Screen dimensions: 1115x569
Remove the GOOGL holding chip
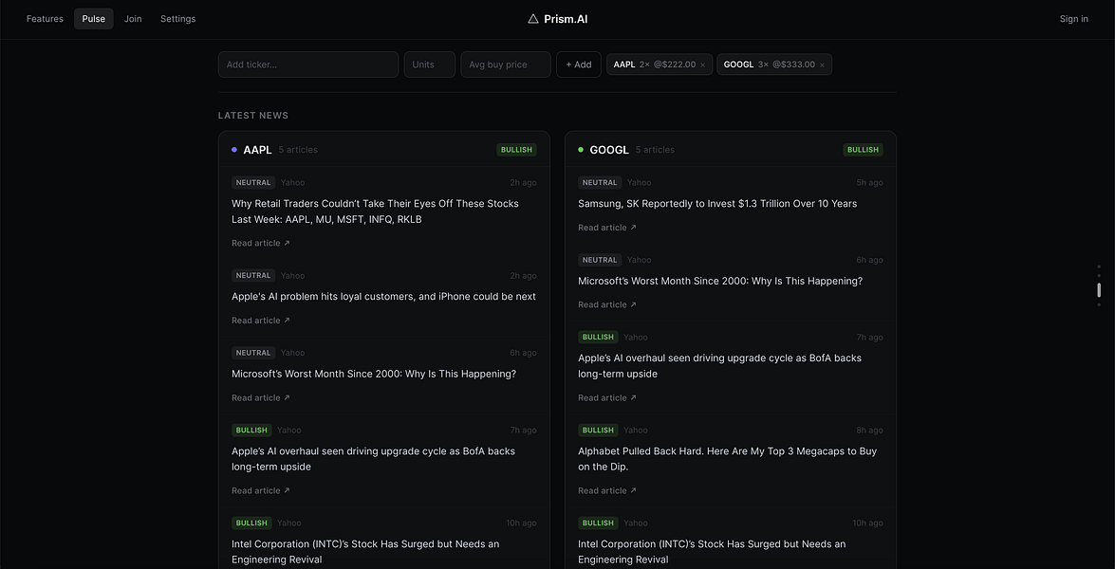822,64
